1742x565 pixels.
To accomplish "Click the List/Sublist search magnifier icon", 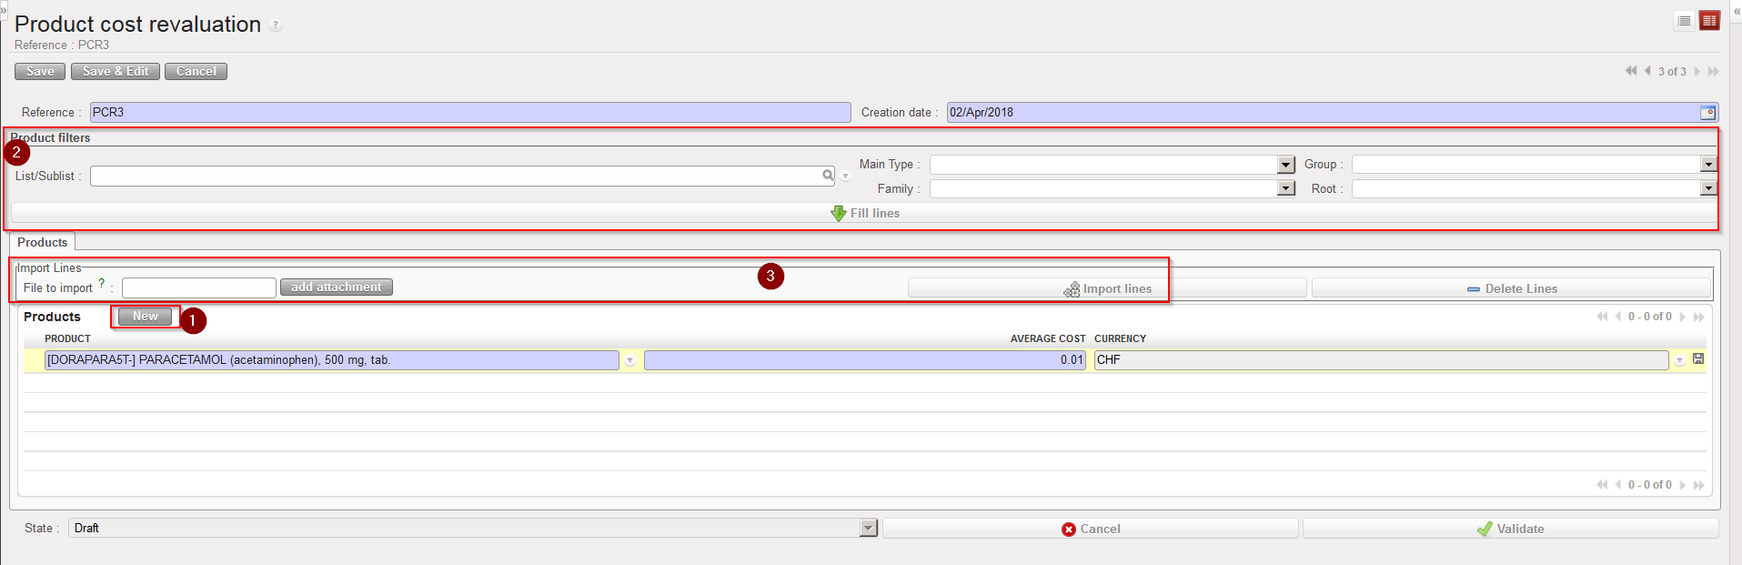I will click(828, 176).
